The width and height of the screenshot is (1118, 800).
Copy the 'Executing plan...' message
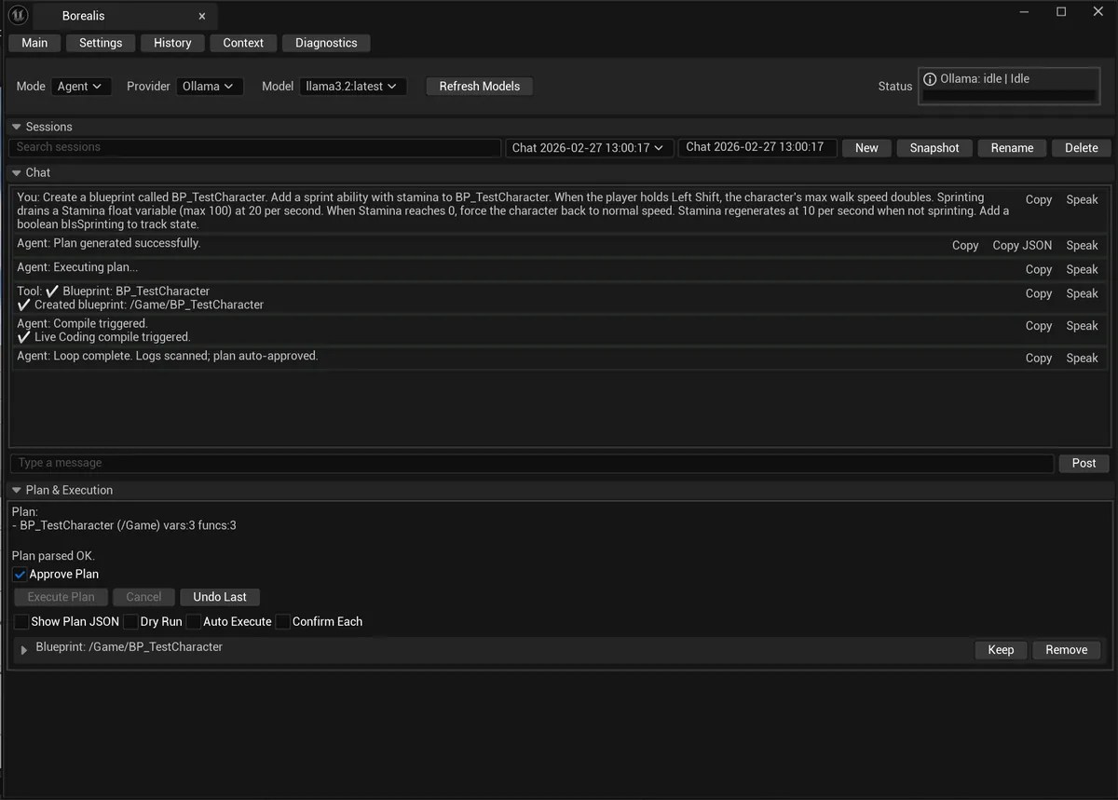pyautogui.click(x=1039, y=269)
